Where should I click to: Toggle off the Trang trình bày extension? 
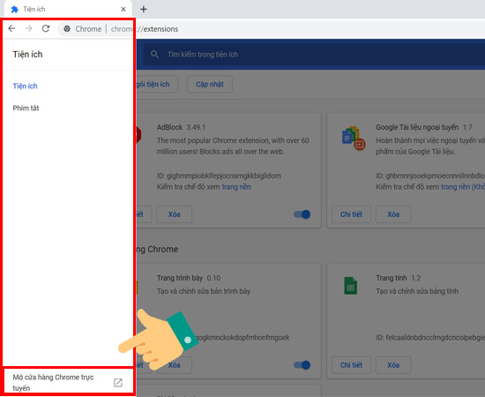302,365
